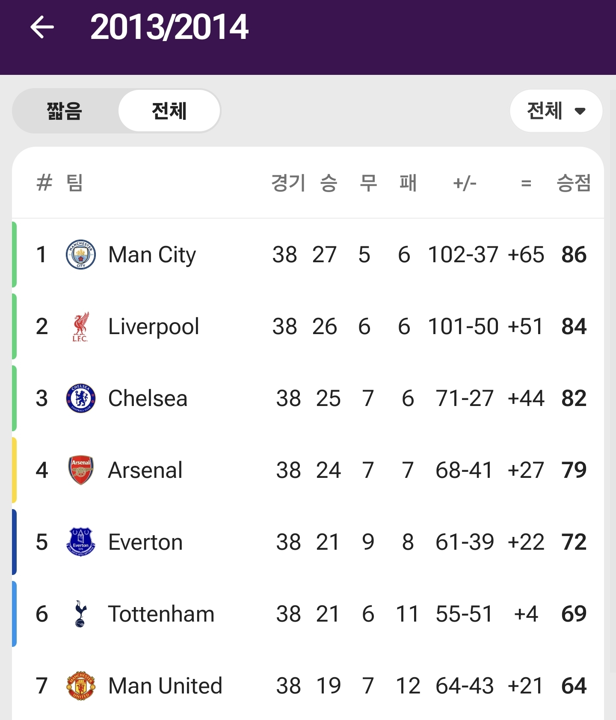Viewport: 616px width, 720px height.
Task: Open the Arsenal crest icon
Action: 80,470
